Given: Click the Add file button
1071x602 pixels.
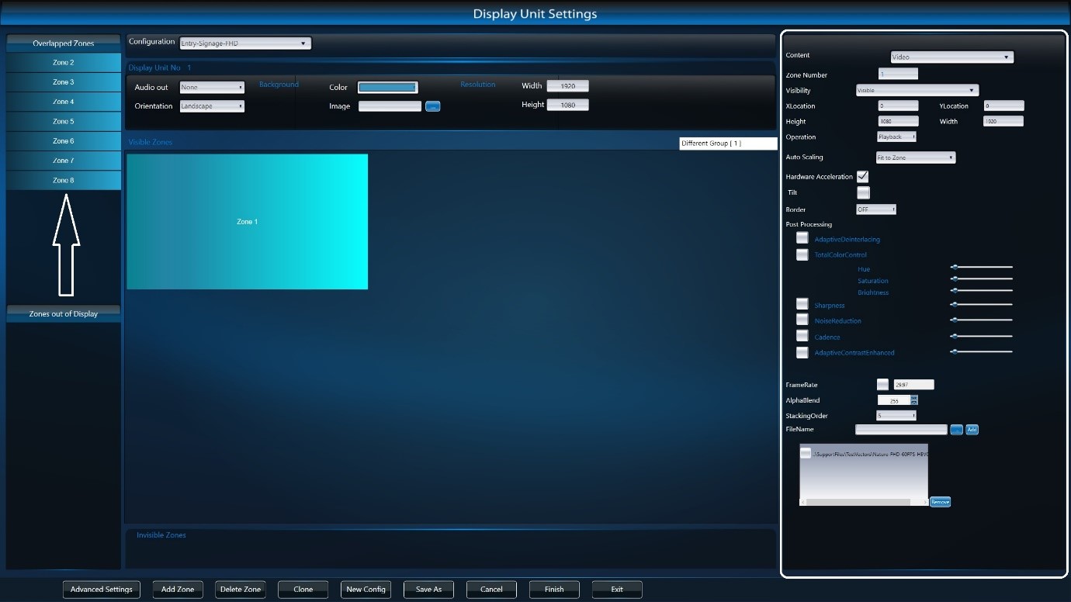Looking at the screenshot, I should coord(972,430).
